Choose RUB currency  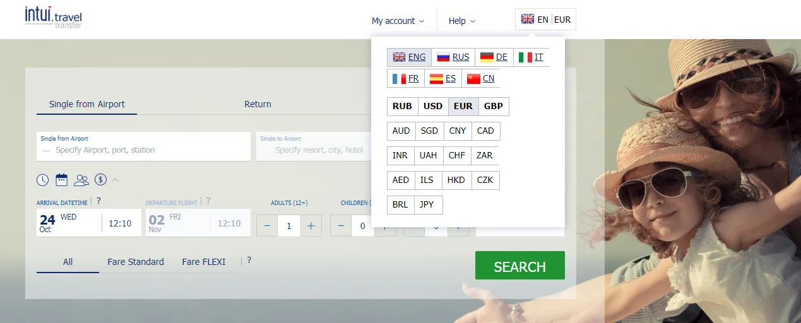click(403, 106)
